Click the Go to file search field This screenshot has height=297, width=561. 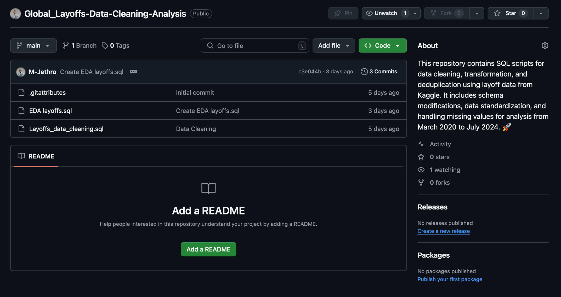pyautogui.click(x=254, y=46)
